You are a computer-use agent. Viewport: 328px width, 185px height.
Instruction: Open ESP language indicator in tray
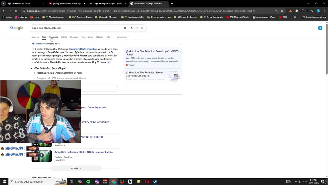(x=305, y=182)
